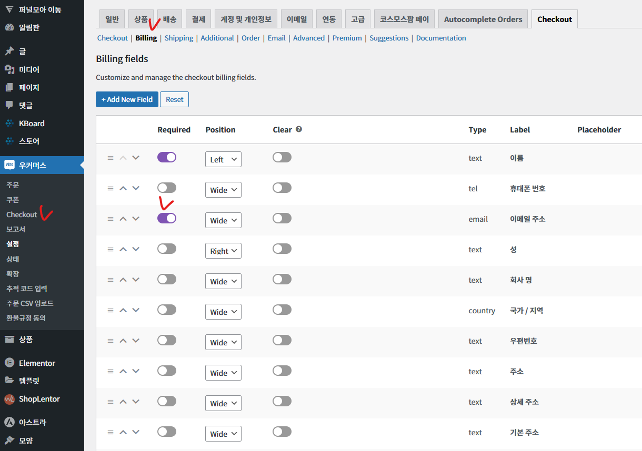Open Position dropdown for 이름 field

pyautogui.click(x=223, y=159)
